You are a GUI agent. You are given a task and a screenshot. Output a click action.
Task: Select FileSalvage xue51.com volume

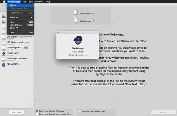coord(17,59)
